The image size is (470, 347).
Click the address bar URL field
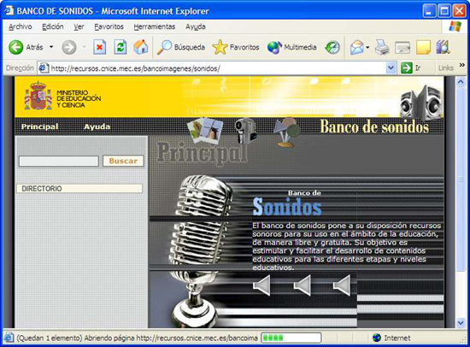pos(218,68)
